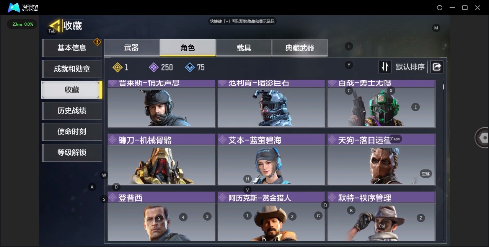489x247 pixels.
Task: Switch to the 载具 tab
Action: coord(244,48)
